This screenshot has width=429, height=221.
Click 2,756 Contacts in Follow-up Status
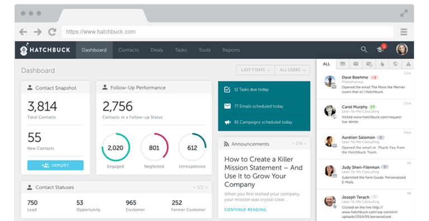click(x=117, y=106)
